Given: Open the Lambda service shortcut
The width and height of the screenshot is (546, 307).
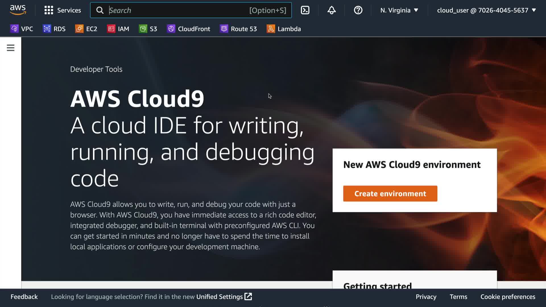Looking at the screenshot, I should 284,29.
